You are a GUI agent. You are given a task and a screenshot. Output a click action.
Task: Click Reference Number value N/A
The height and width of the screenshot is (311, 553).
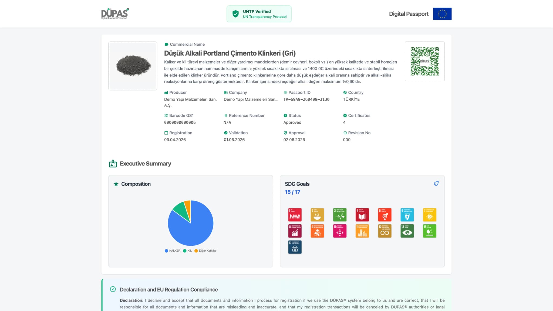pos(227,123)
